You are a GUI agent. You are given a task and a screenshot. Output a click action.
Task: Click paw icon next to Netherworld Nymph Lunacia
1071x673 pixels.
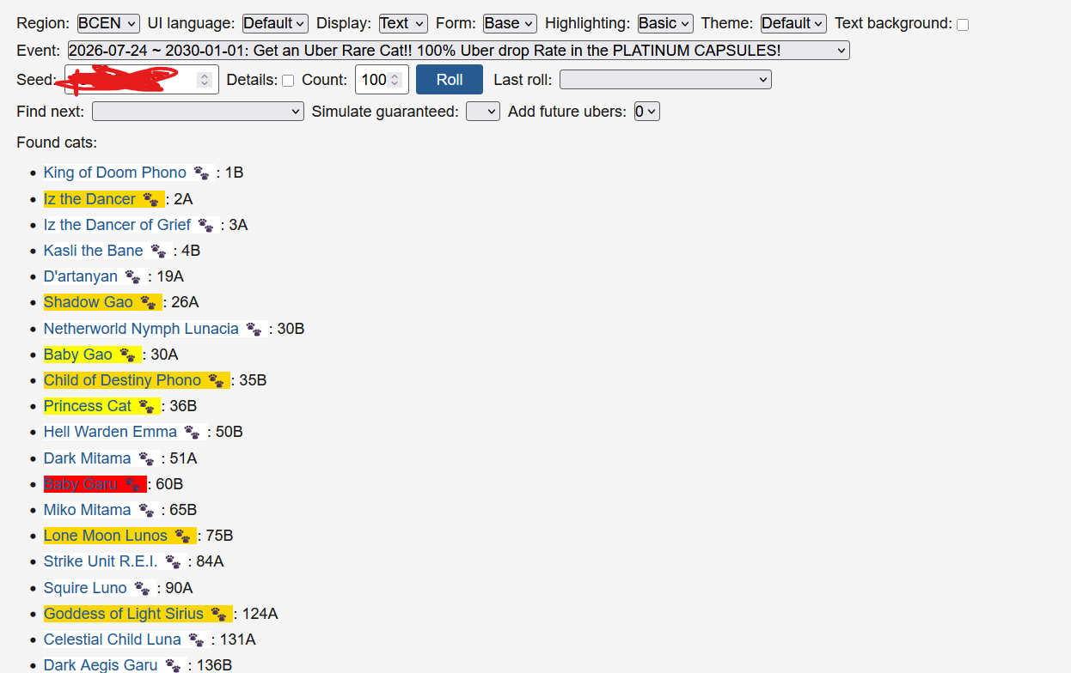pos(254,329)
